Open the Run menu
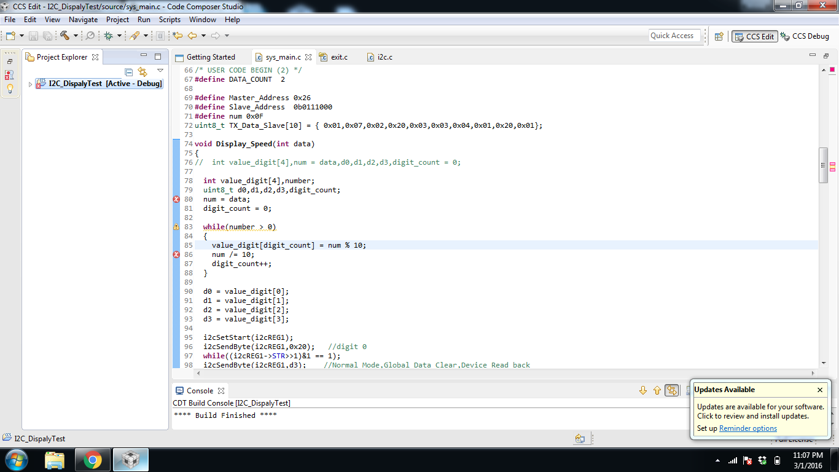This screenshot has height=472, width=839. coord(144,20)
